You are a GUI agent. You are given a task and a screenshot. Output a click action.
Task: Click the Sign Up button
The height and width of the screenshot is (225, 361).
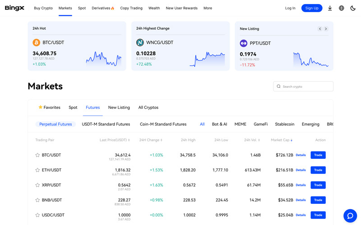(x=312, y=8)
